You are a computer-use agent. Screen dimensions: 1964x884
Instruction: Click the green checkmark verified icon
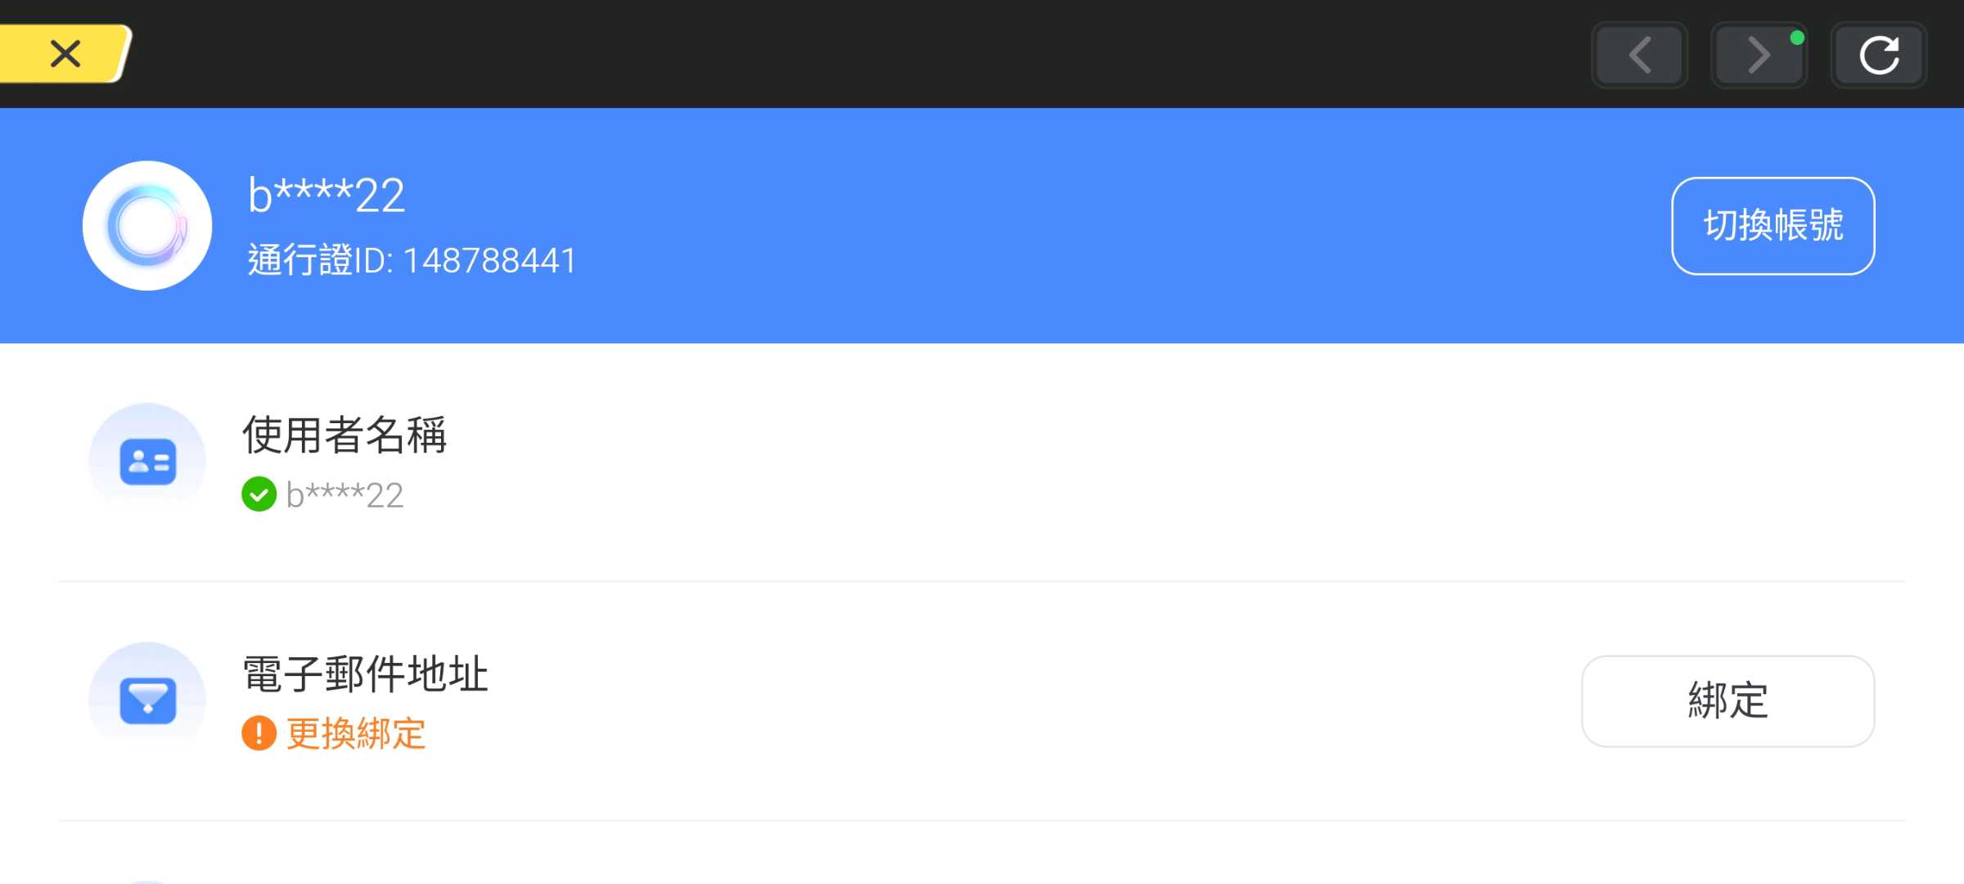[259, 494]
